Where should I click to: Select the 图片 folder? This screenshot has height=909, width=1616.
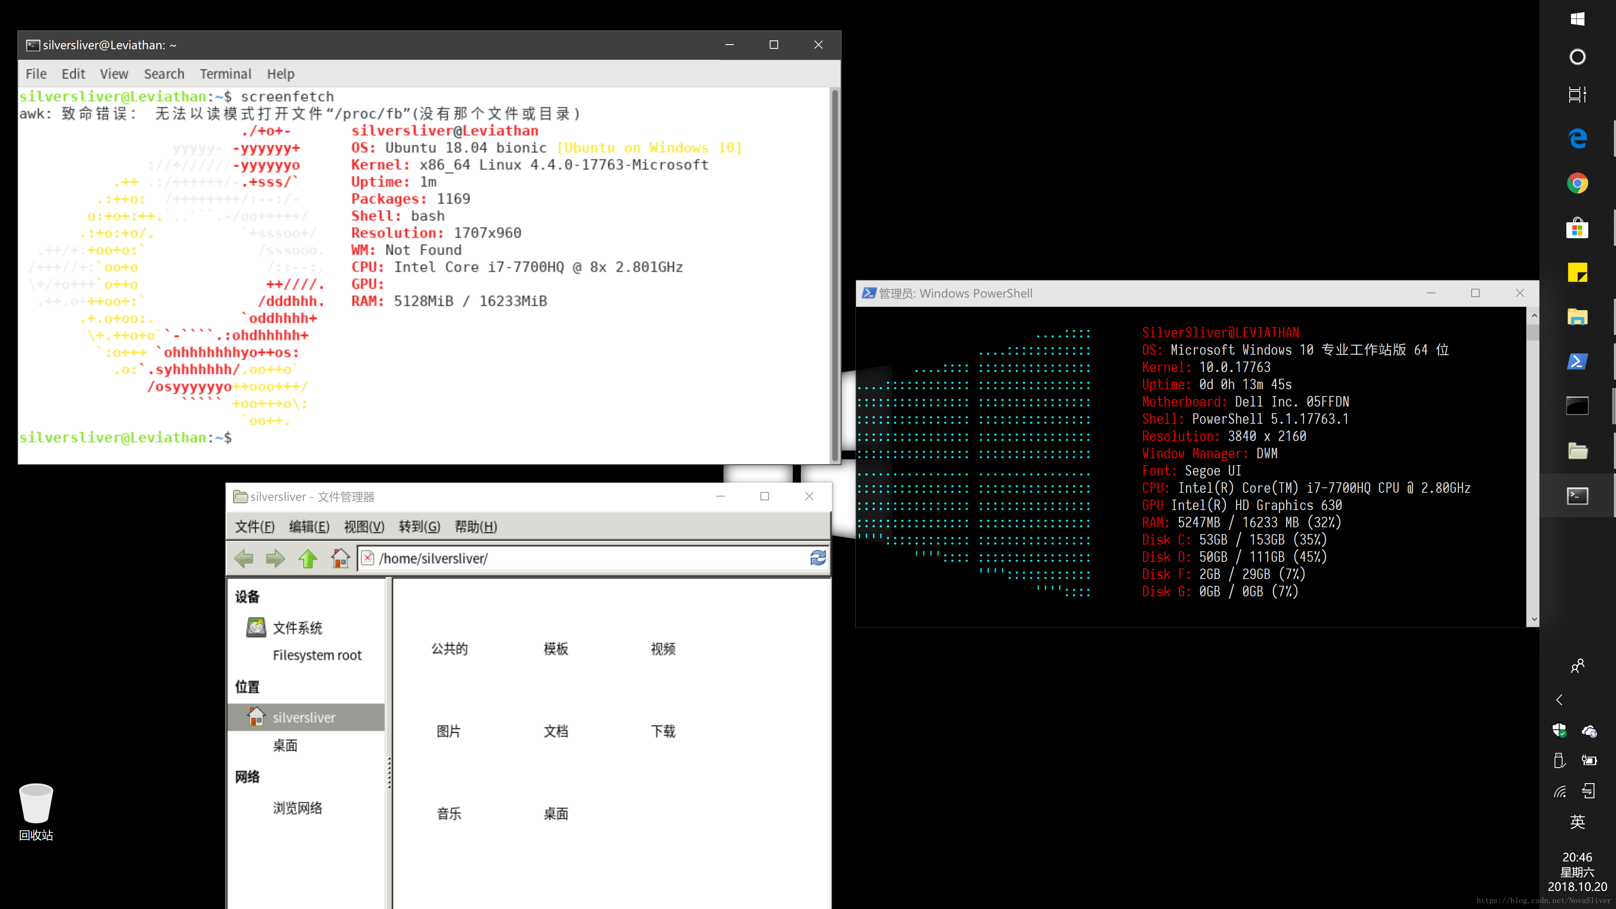[x=449, y=731]
